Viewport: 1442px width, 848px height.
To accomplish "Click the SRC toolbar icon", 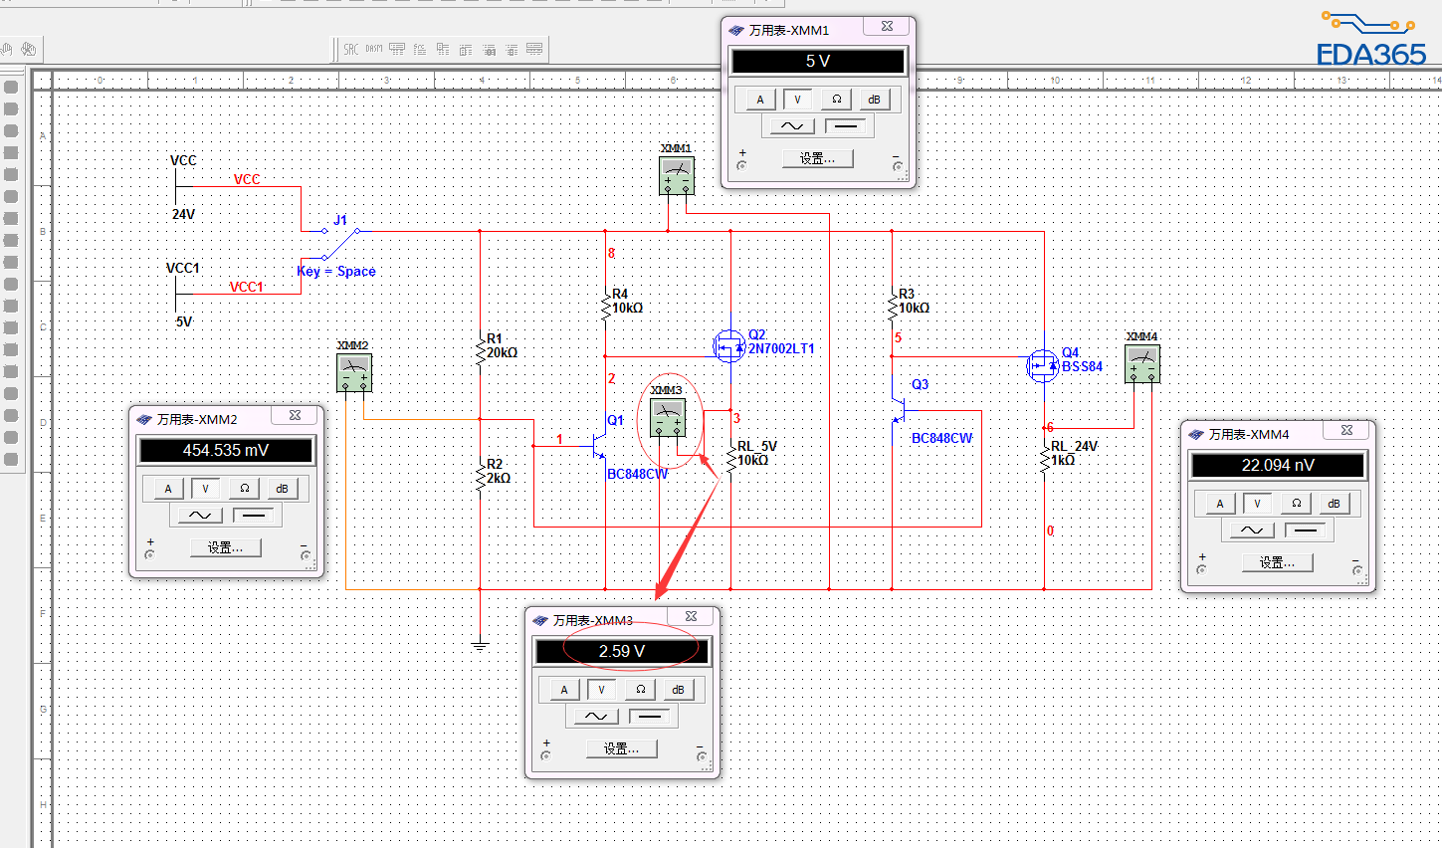I will [351, 49].
